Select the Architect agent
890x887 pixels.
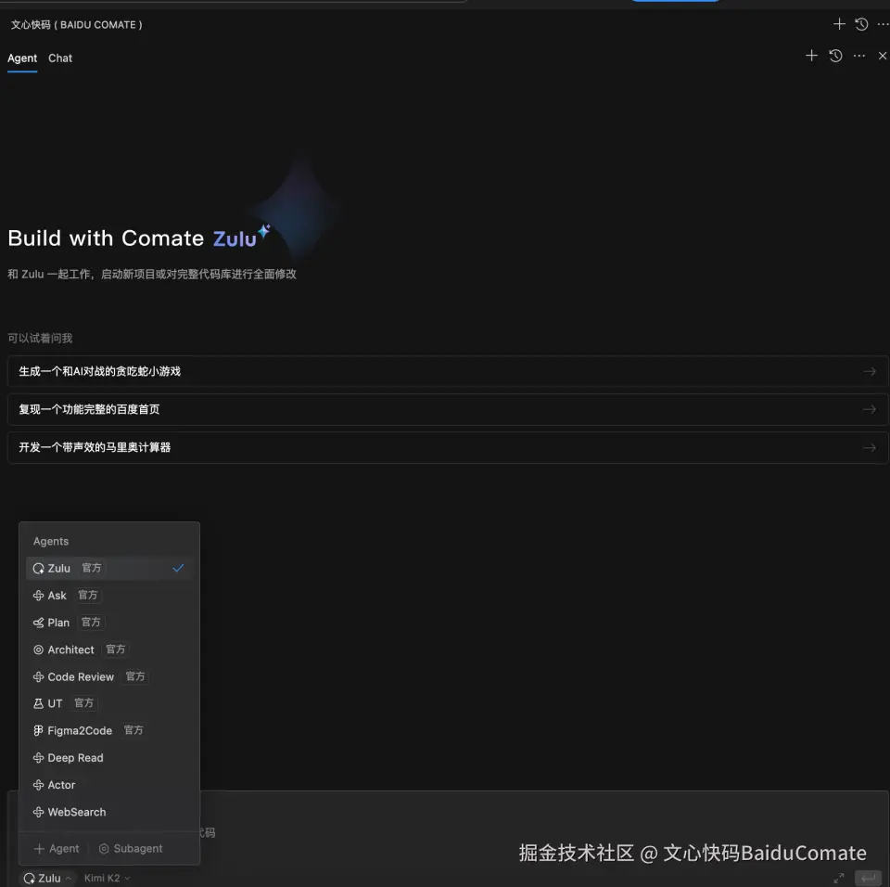coord(109,649)
